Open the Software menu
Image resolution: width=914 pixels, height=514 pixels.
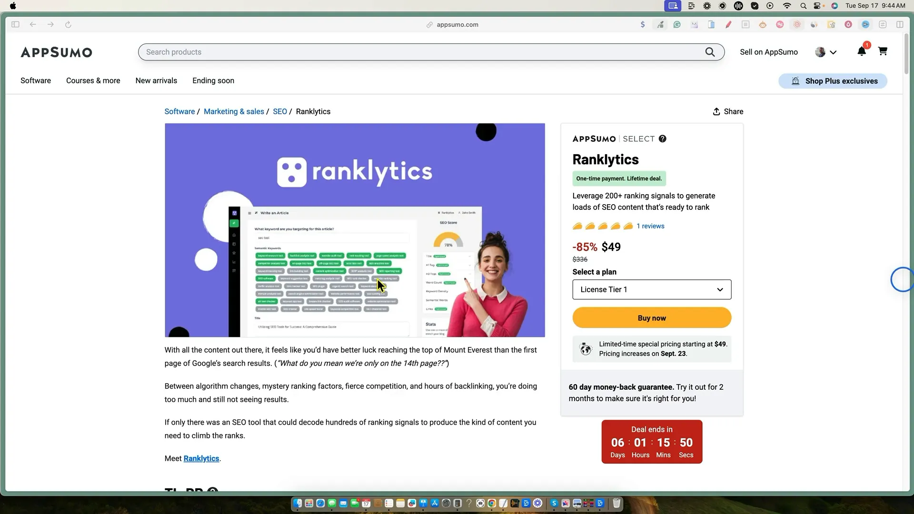coord(36,80)
